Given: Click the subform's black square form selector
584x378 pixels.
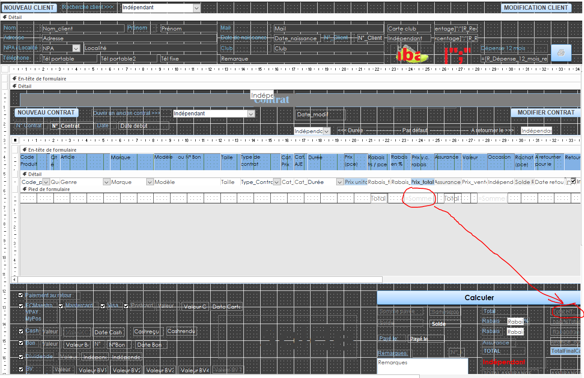Looking at the screenshot, I should click(x=15, y=141).
